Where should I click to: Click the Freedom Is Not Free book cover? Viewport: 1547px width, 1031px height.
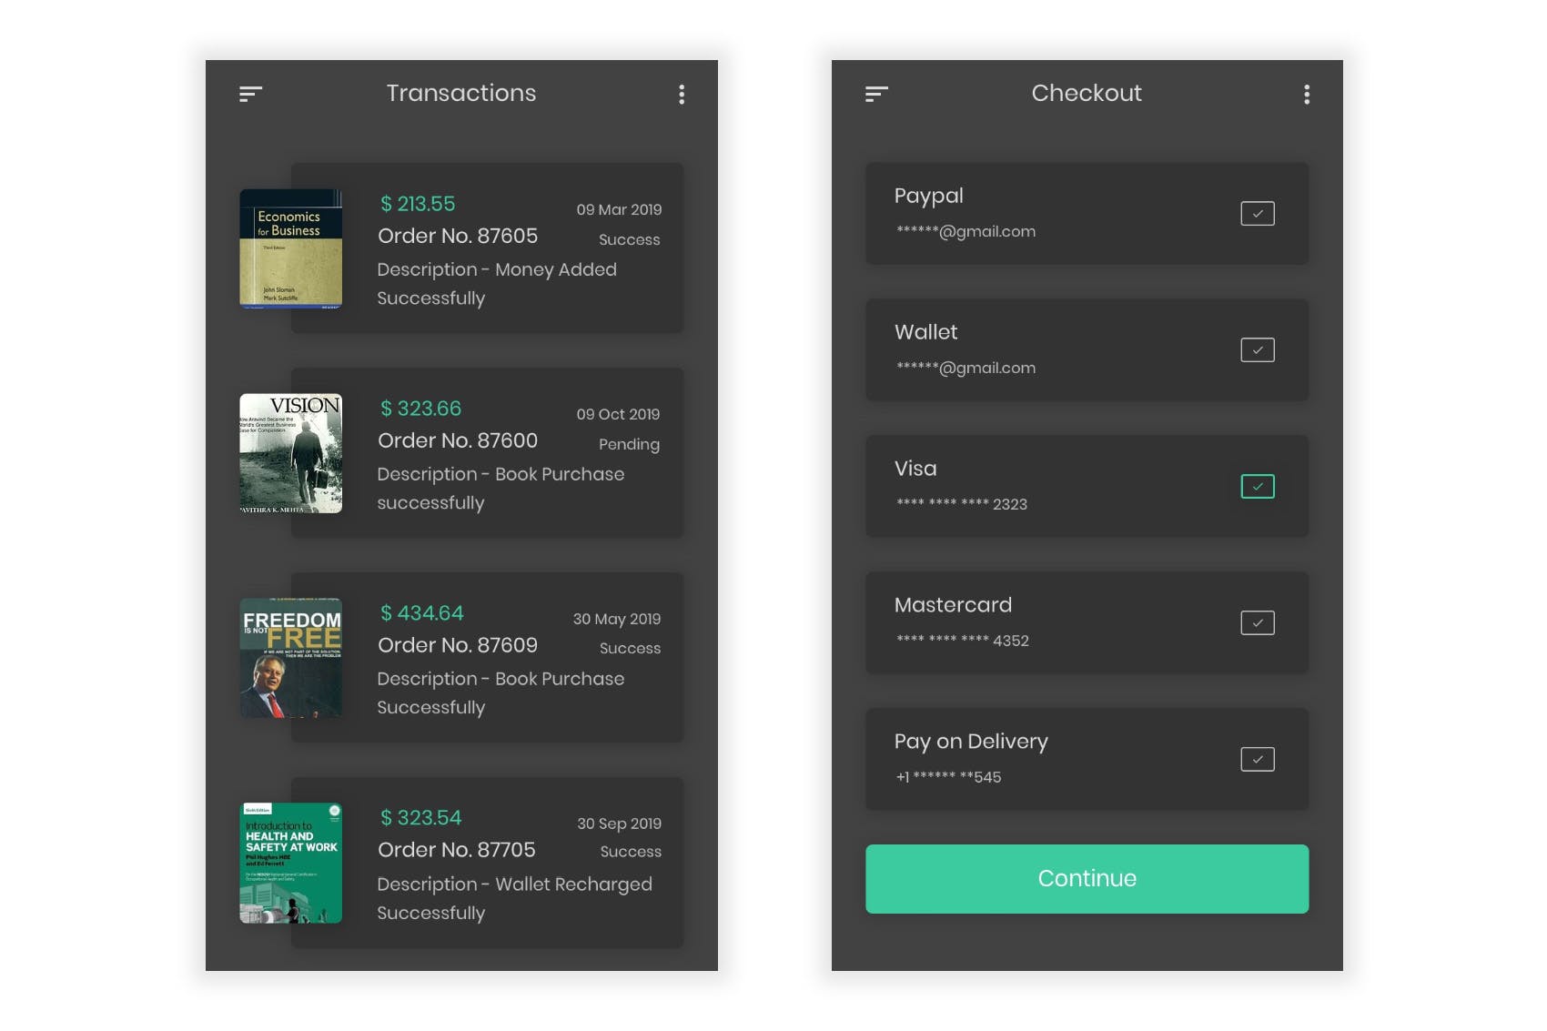(291, 657)
